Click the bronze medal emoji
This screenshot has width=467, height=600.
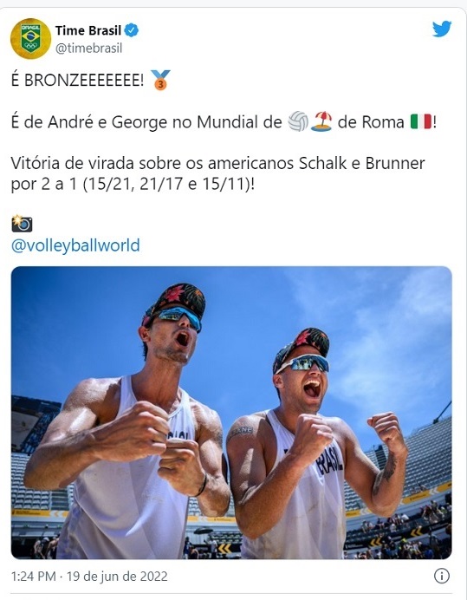click(160, 80)
